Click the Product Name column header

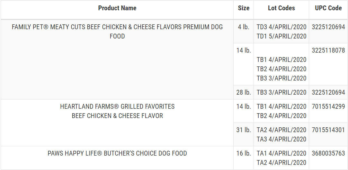(x=117, y=8)
